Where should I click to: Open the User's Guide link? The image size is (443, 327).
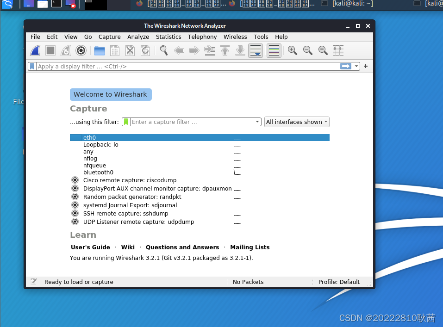pyautogui.click(x=90, y=247)
